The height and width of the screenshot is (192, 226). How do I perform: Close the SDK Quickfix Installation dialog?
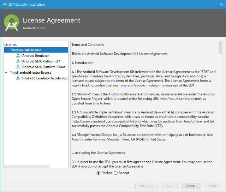(x=221, y=4)
